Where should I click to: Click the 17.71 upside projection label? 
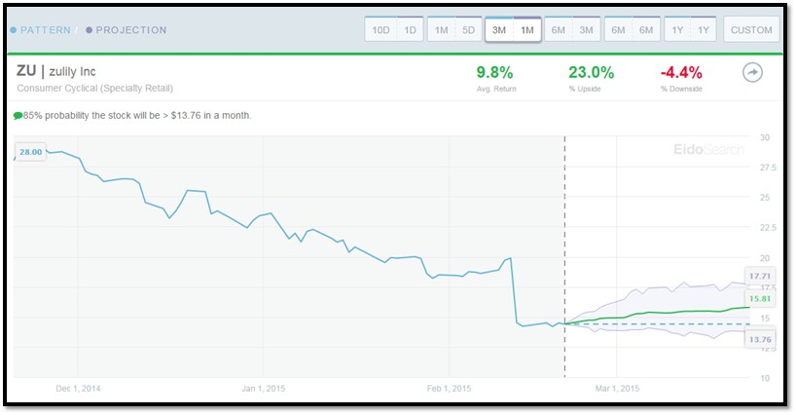760,276
